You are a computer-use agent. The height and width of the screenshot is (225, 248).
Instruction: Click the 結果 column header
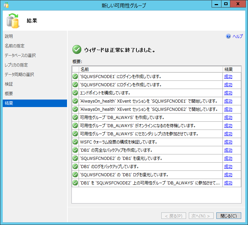pos(228,69)
